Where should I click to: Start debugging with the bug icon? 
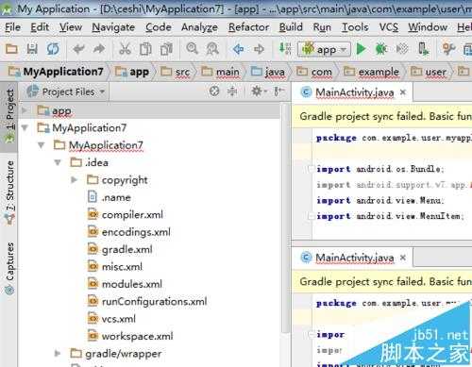[380, 49]
